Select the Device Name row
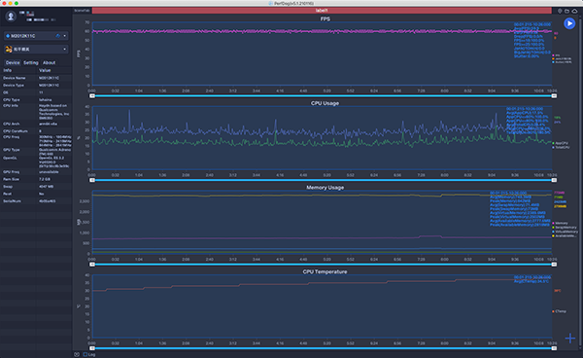583x358 pixels. (x=36, y=78)
